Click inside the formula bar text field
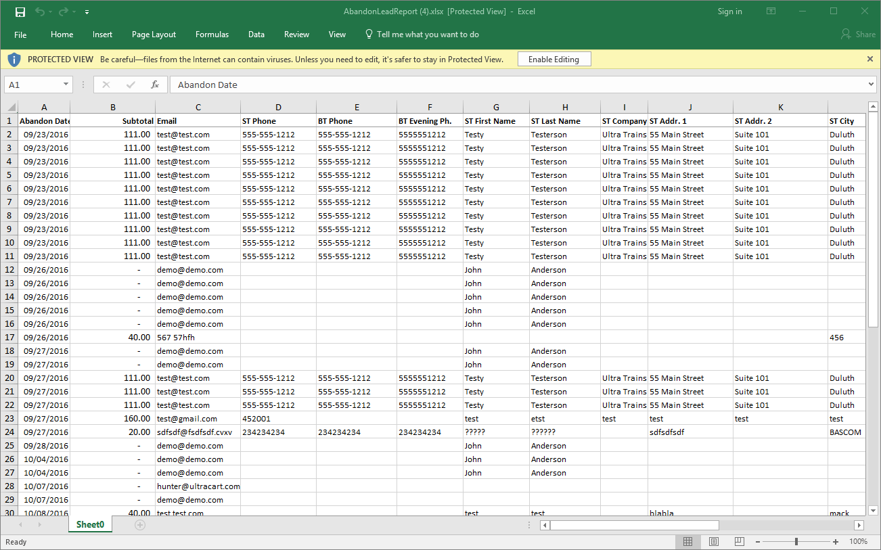881x550 pixels. coord(518,85)
